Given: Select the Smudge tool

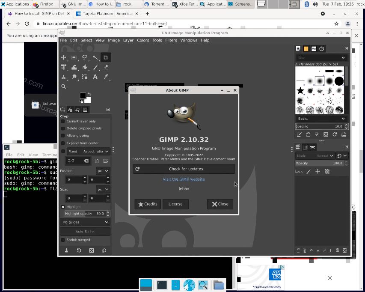Looking at the screenshot, I should click(x=74, y=77).
